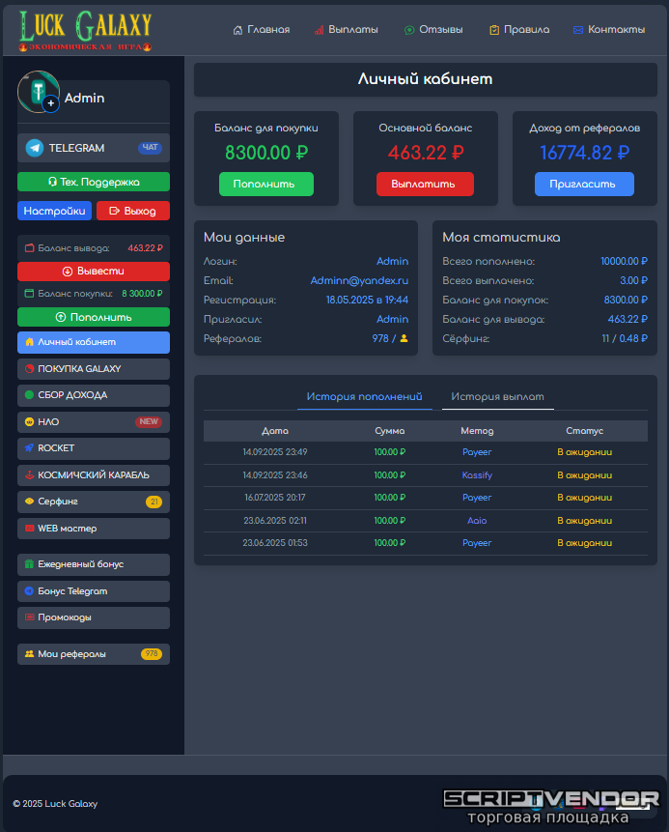Click the blue Пригласить button

(584, 185)
